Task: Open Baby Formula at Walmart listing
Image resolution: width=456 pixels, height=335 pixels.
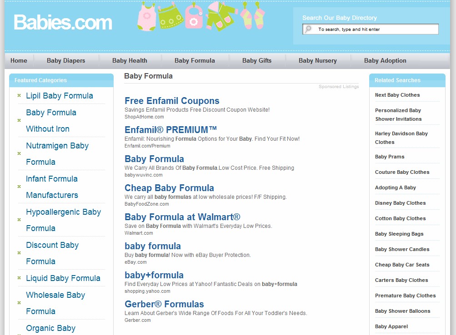Action: 182,217
